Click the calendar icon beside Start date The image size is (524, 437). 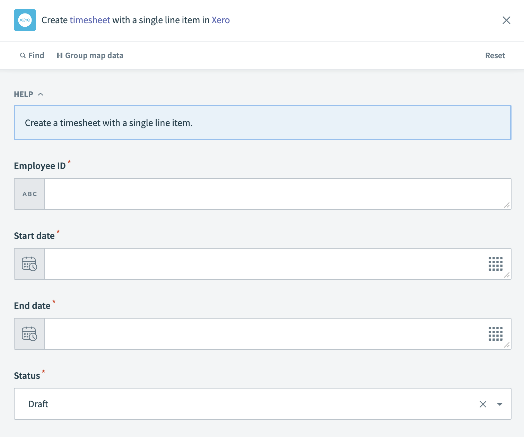29,264
